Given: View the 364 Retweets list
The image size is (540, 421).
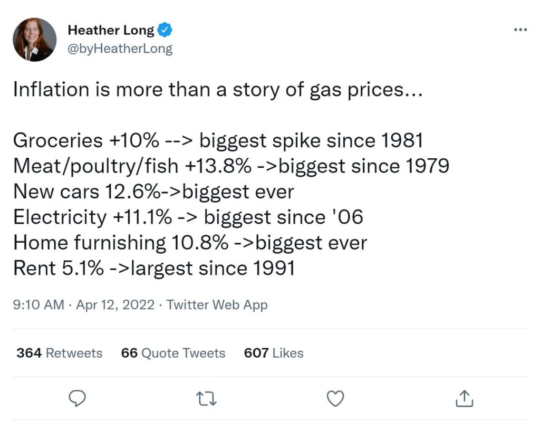Looking at the screenshot, I should click(x=60, y=353).
